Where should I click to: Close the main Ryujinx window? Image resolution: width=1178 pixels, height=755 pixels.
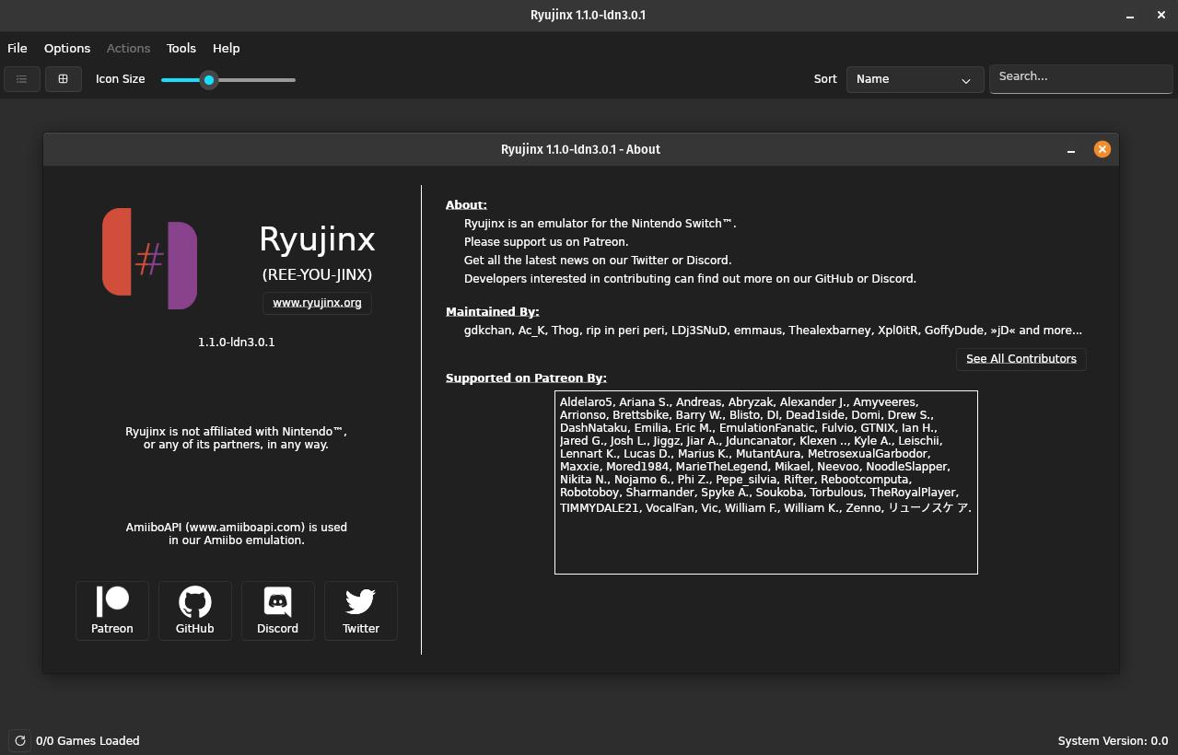pyautogui.click(x=1161, y=15)
